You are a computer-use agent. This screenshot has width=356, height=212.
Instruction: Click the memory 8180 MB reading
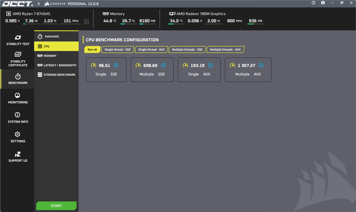pyautogui.click(x=147, y=21)
